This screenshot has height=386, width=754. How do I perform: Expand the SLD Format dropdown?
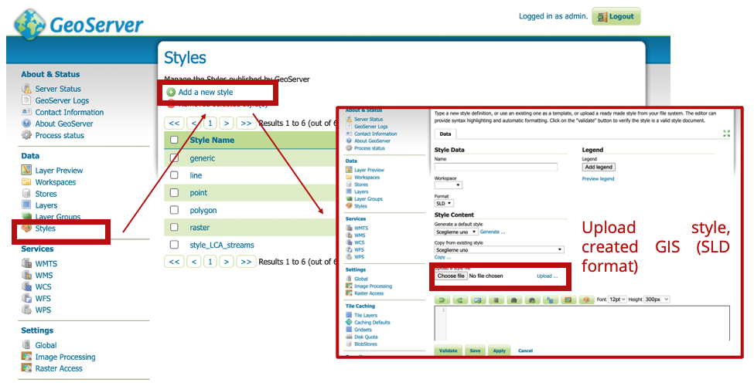444,204
